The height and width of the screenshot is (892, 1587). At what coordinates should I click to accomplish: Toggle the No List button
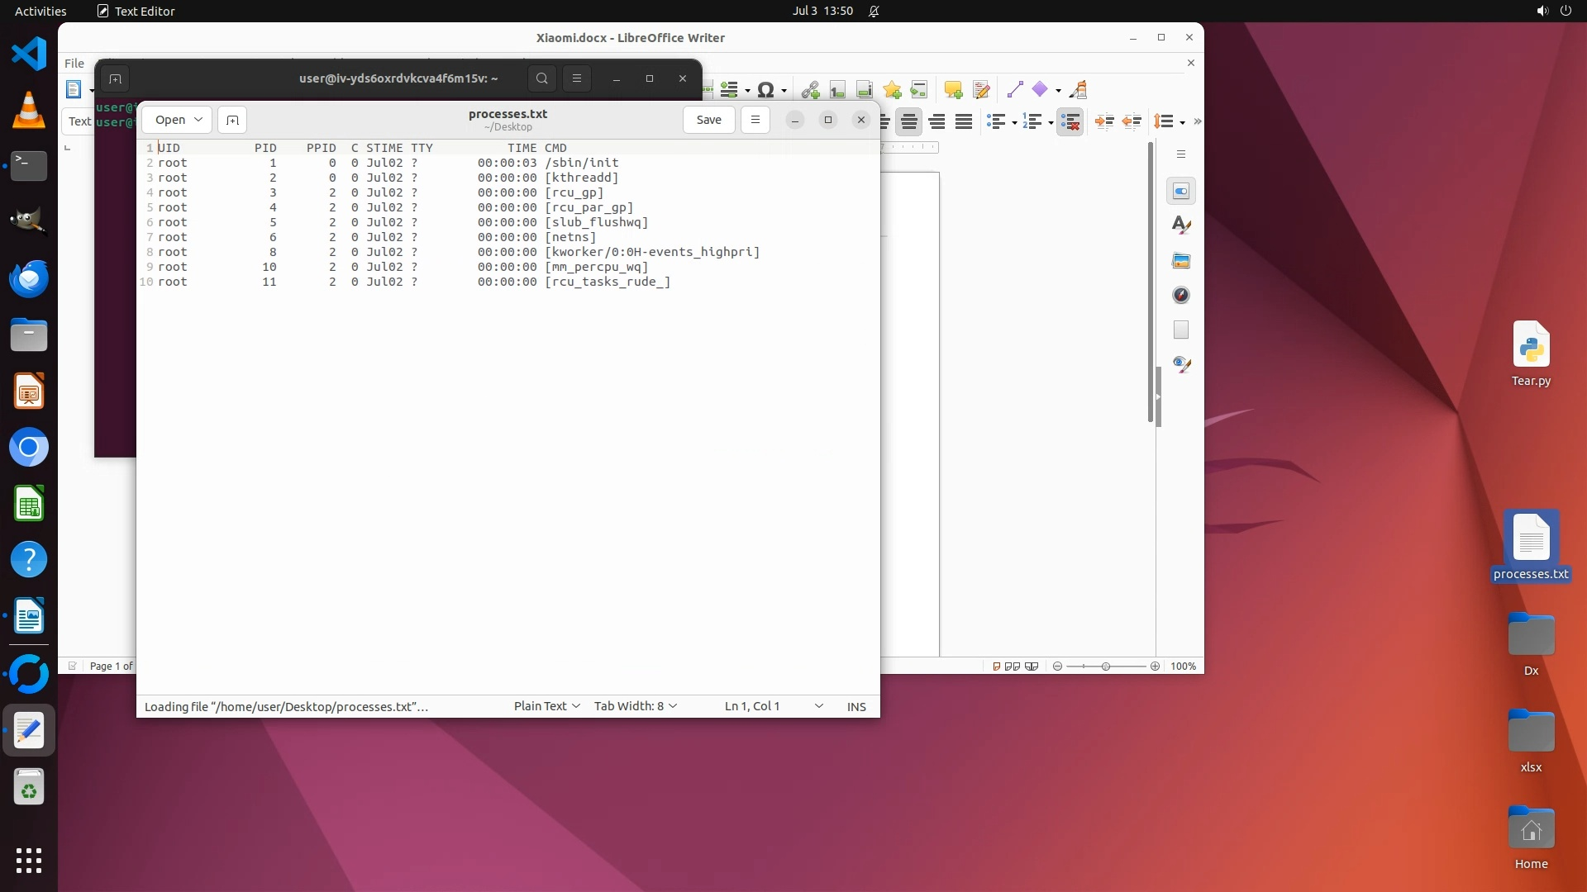coord(1070,122)
